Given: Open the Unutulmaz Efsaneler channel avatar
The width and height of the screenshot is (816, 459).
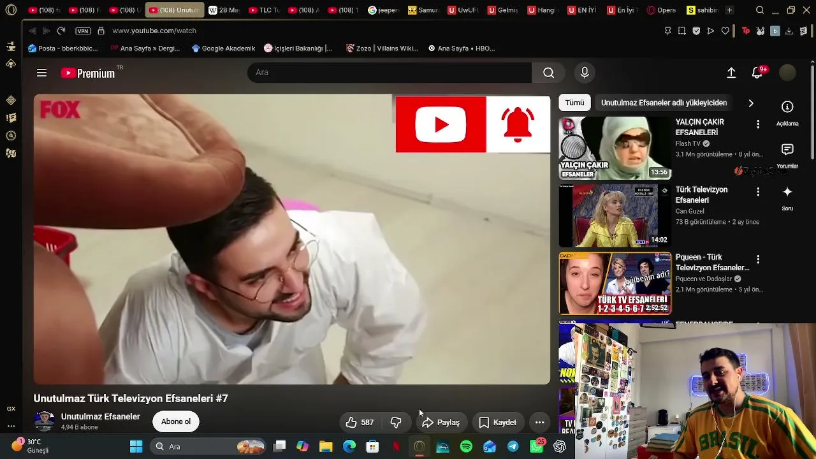Looking at the screenshot, I should point(44,421).
